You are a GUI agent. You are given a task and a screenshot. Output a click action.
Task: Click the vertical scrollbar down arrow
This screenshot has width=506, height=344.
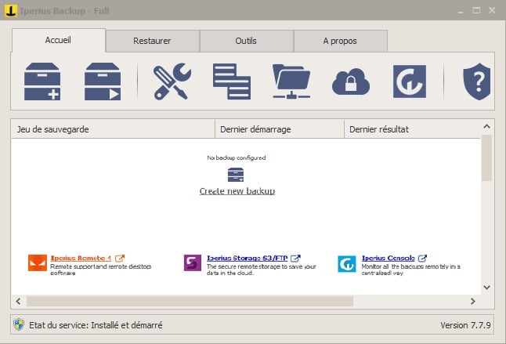(486, 288)
